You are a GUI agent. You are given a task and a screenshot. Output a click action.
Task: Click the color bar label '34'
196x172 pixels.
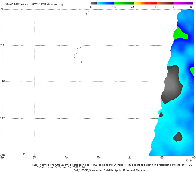pos(133,7)
